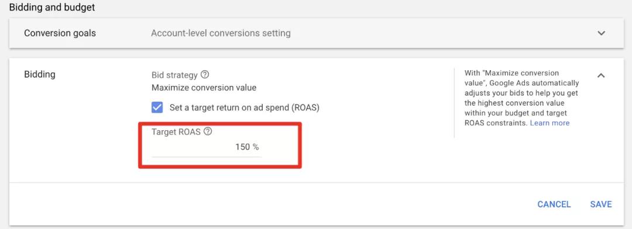Click the Bid strategy label text
This screenshot has height=229, width=632.
(174, 75)
